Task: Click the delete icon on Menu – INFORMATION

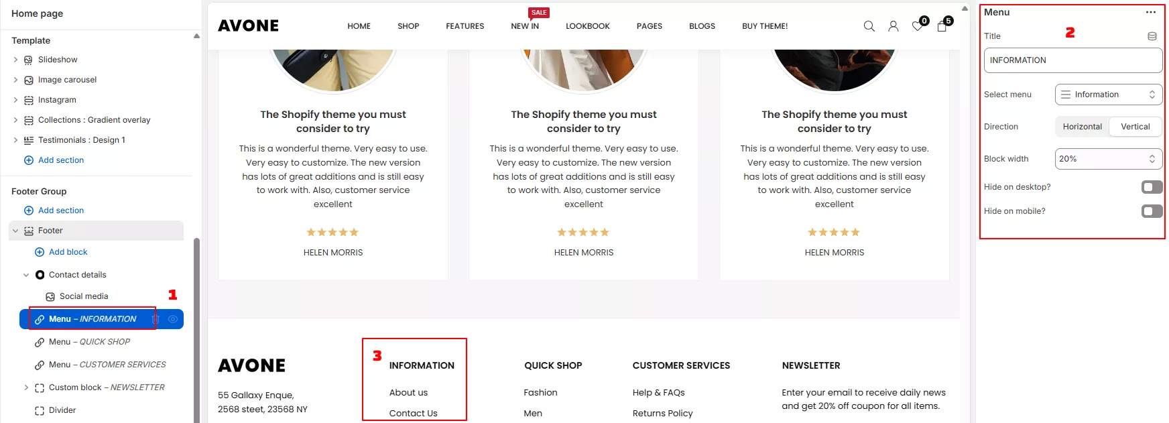Action: pyautogui.click(x=155, y=319)
